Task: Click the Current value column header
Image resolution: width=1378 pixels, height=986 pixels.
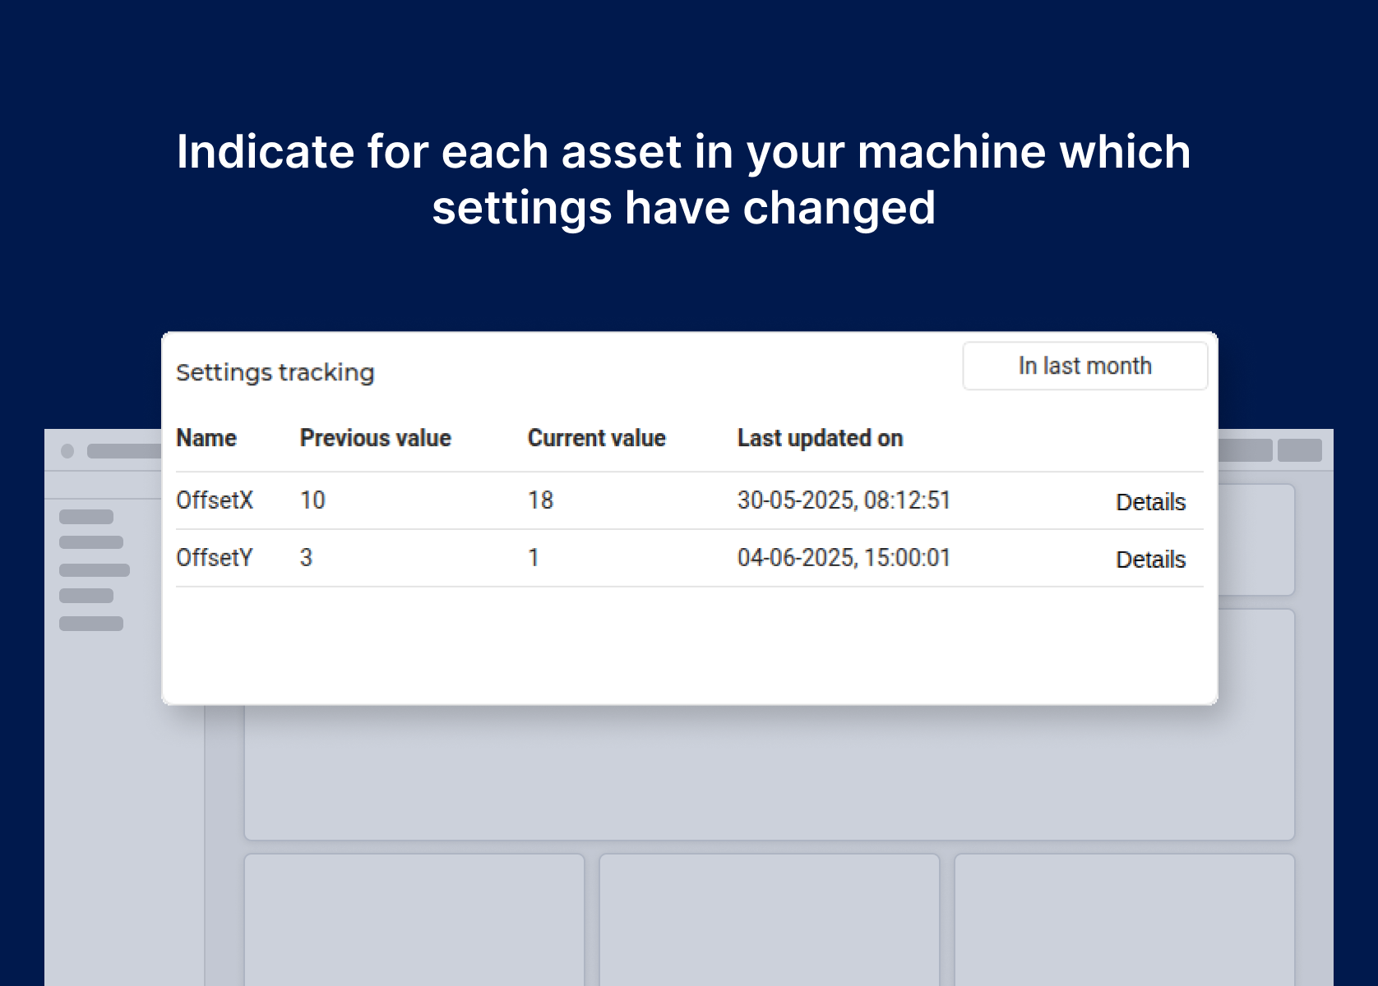Action: tap(596, 438)
